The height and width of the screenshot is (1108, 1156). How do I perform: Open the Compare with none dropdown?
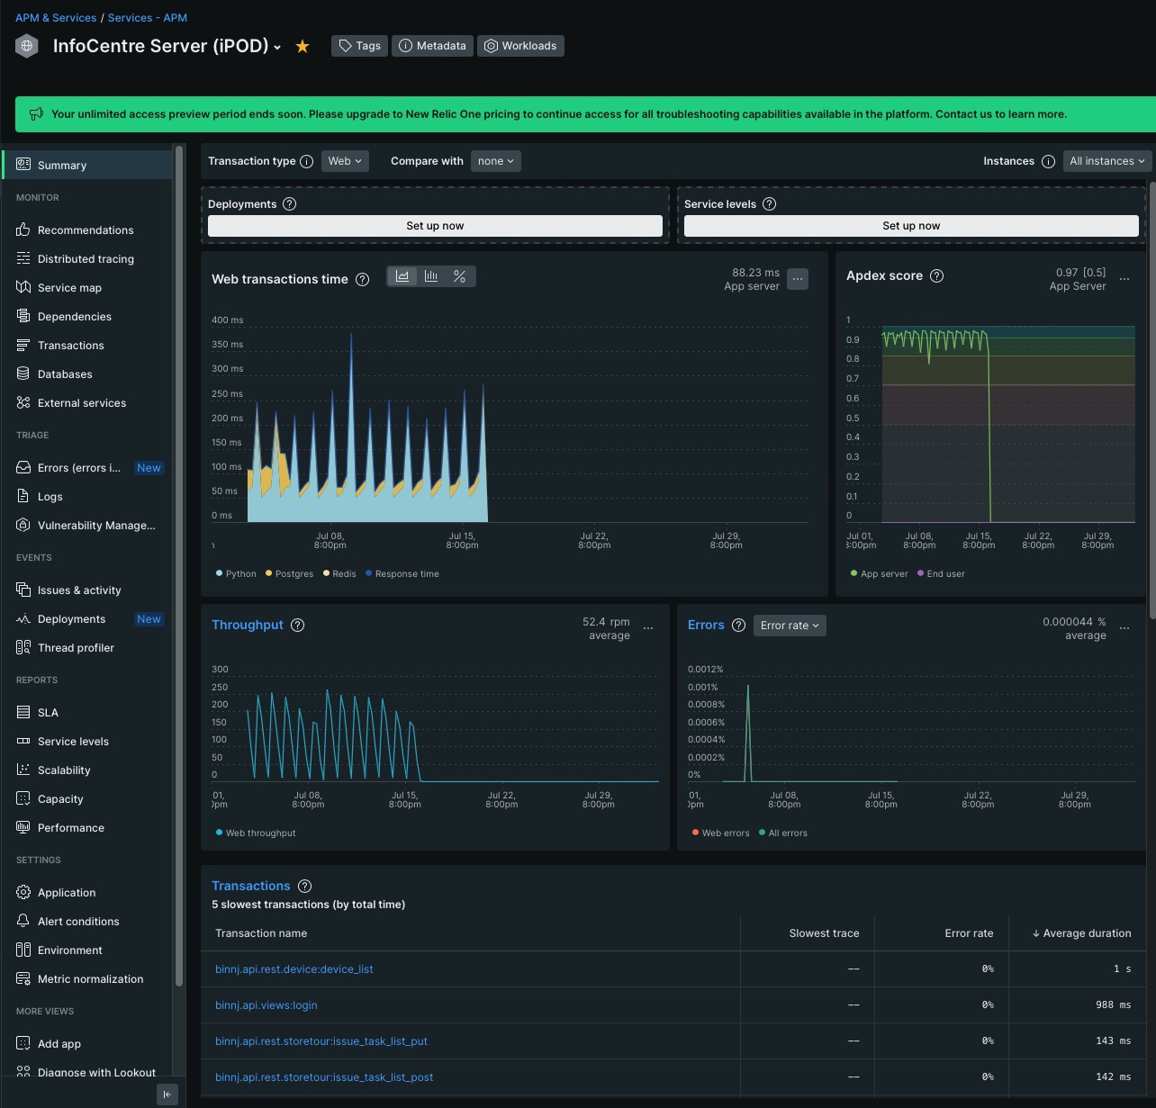click(x=496, y=161)
